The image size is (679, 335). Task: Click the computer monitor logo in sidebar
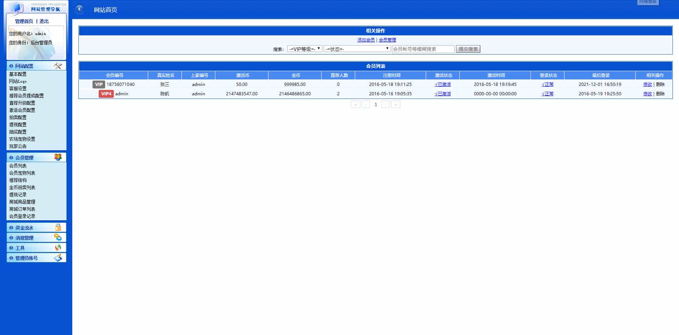16,8
